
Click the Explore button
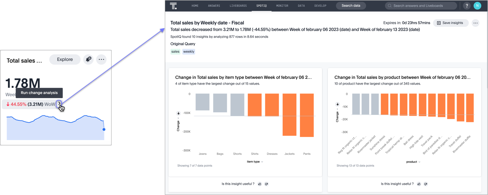click(x=65, y=59)
